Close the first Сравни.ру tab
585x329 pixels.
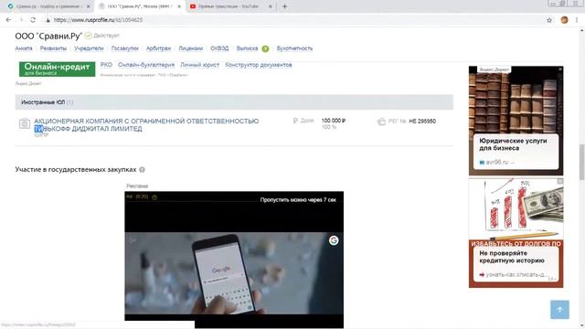[88, 6]
